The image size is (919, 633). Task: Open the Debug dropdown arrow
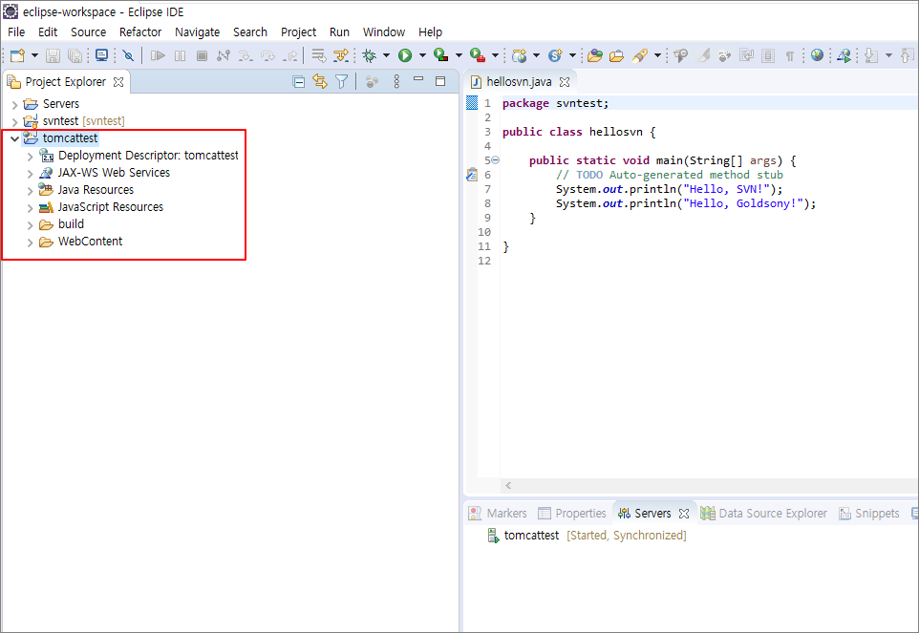[x=386, y=55]
